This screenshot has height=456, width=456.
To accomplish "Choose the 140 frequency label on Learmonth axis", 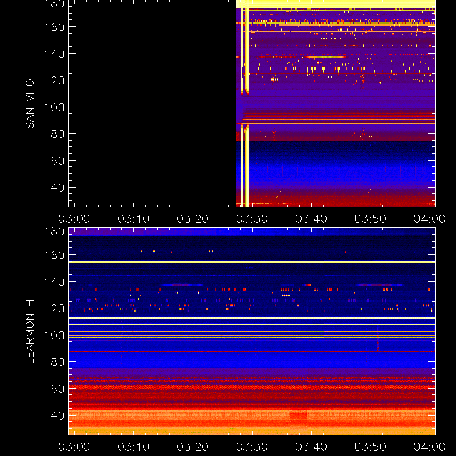I will coord(54,282).
